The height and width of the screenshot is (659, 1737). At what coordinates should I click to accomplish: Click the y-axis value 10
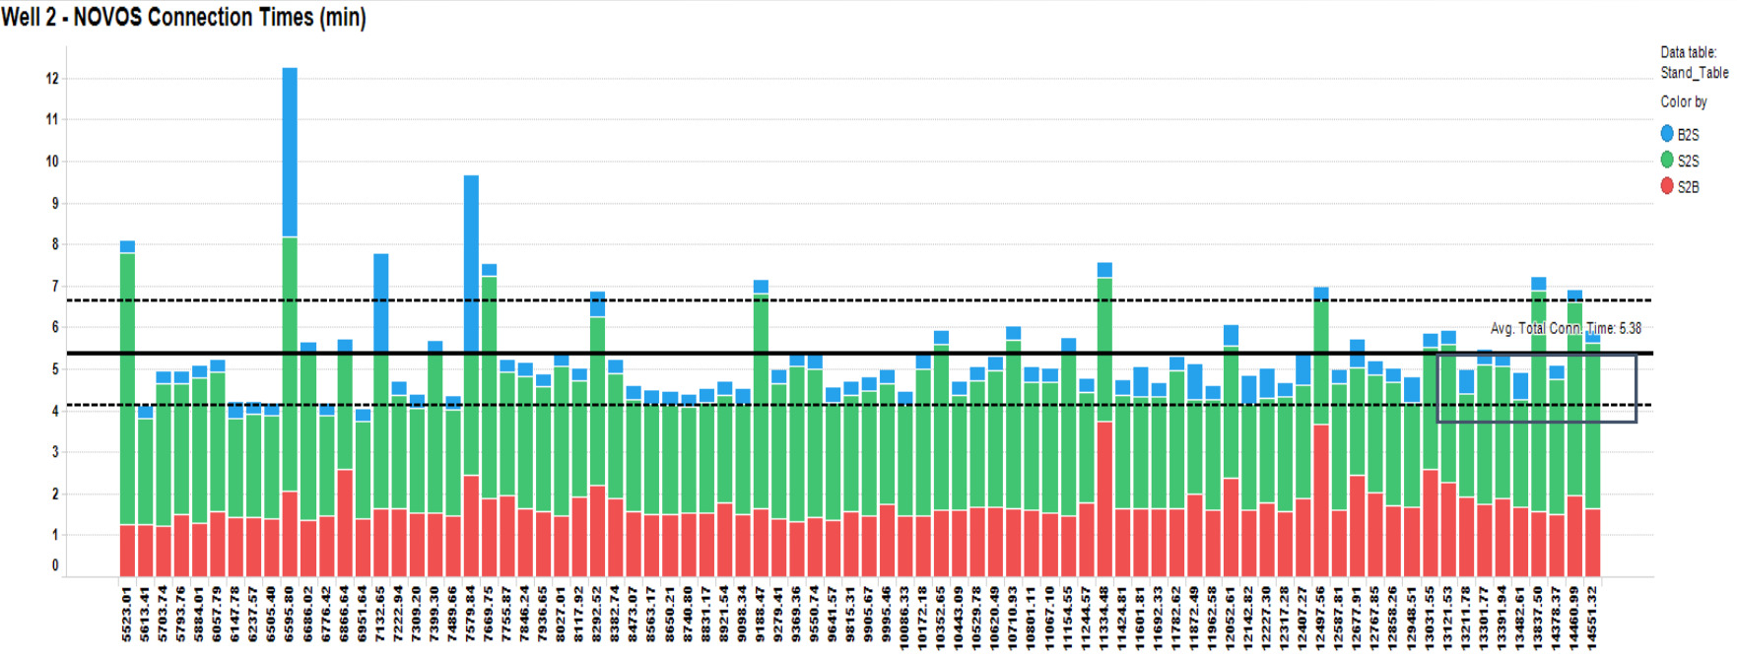52,161
